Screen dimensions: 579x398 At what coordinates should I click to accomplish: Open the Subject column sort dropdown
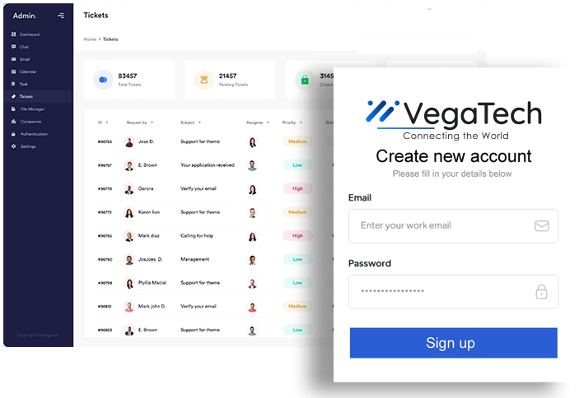[x=199, y=123]
